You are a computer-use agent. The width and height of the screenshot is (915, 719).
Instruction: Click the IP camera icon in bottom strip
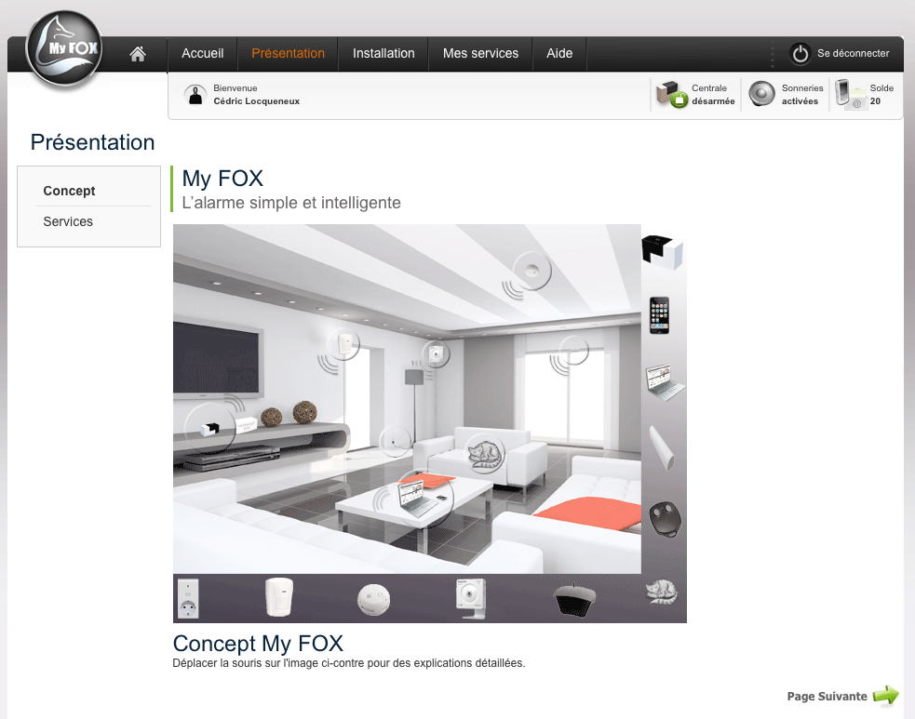470,599
